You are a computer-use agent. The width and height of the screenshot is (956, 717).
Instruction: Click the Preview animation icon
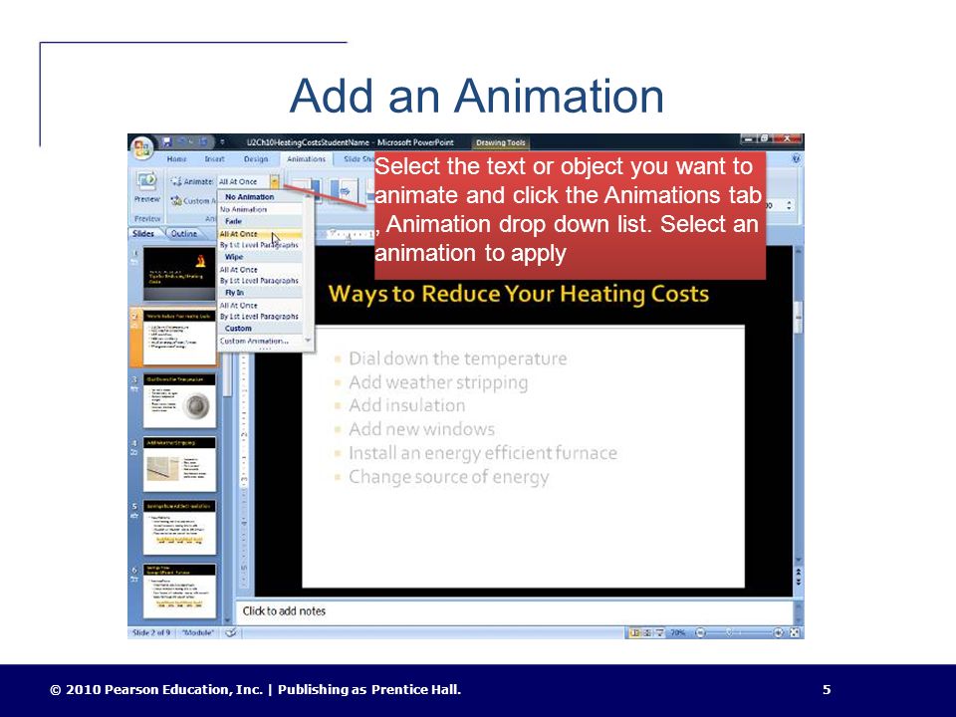point(147,180)
